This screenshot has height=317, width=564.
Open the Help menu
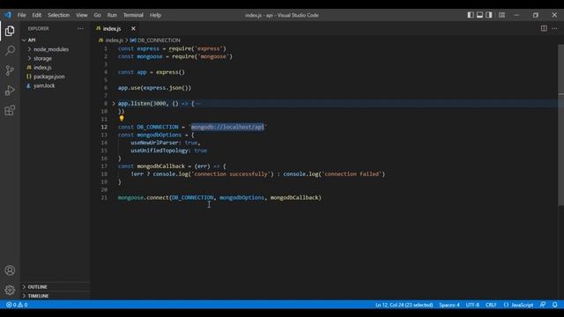pyautogui.click(x=155, y=15)
